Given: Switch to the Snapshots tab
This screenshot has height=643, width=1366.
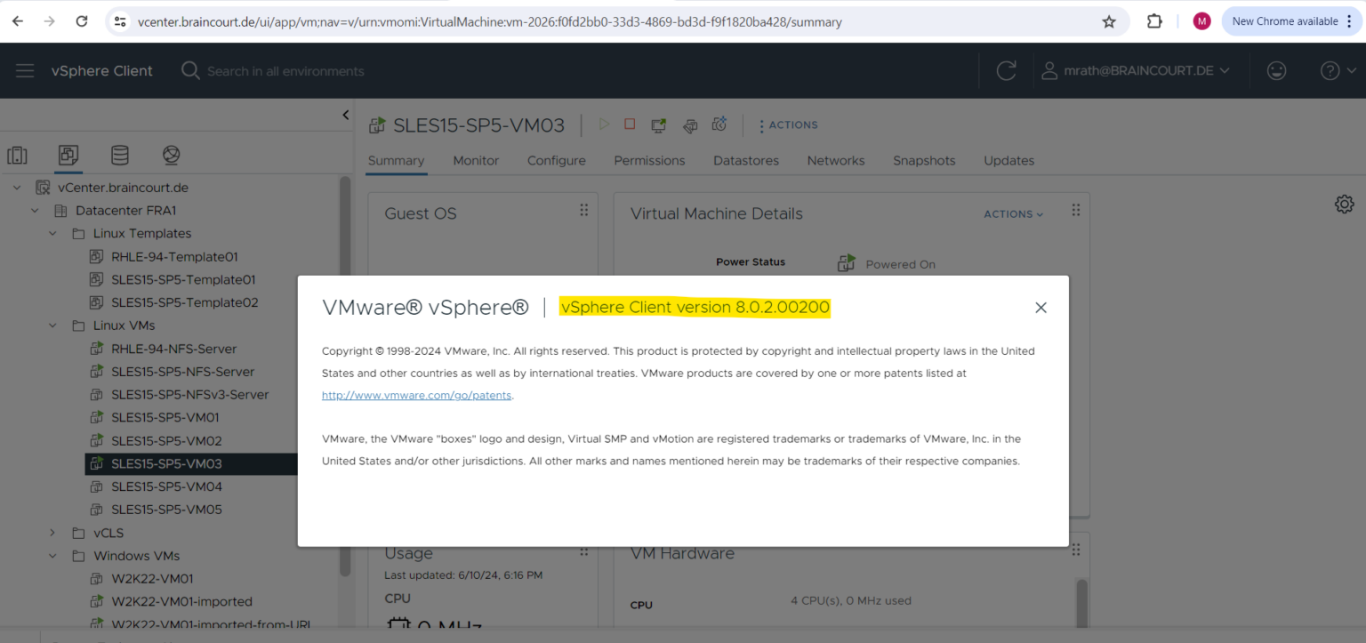Looking at the screenshot, I should pos(924,160).
